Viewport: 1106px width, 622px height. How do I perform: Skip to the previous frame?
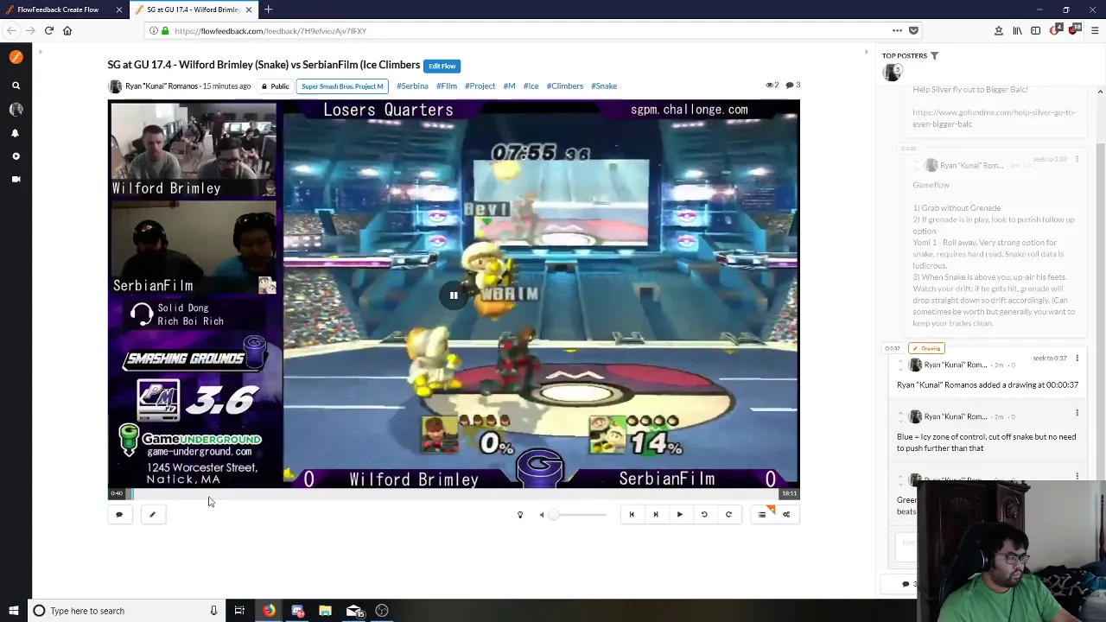pos(632,515)
